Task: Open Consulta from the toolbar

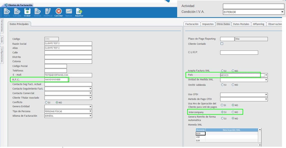Action: (x=17, y=12)
